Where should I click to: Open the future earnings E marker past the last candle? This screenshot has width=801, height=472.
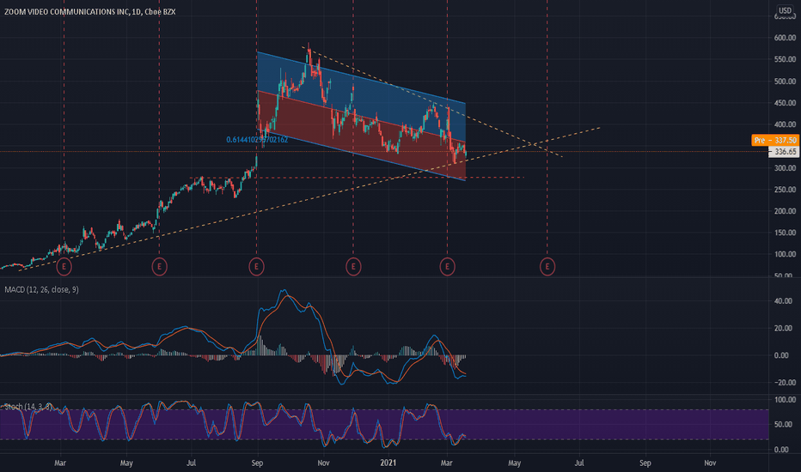click(547, 266)
